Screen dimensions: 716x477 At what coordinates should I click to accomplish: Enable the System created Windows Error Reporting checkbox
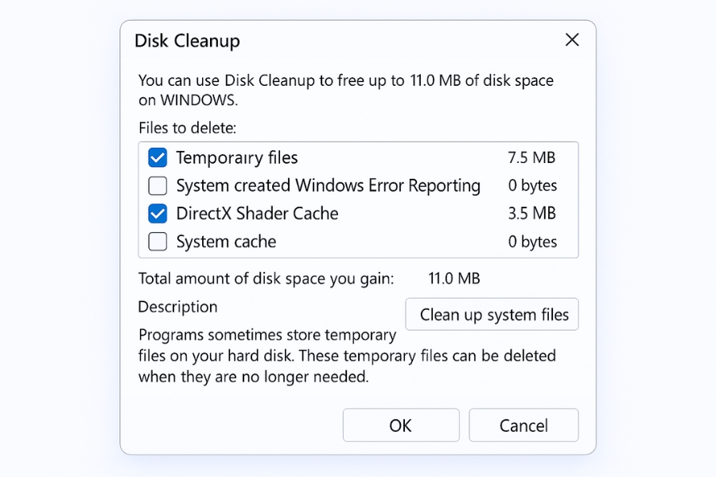tap(157, 185)
